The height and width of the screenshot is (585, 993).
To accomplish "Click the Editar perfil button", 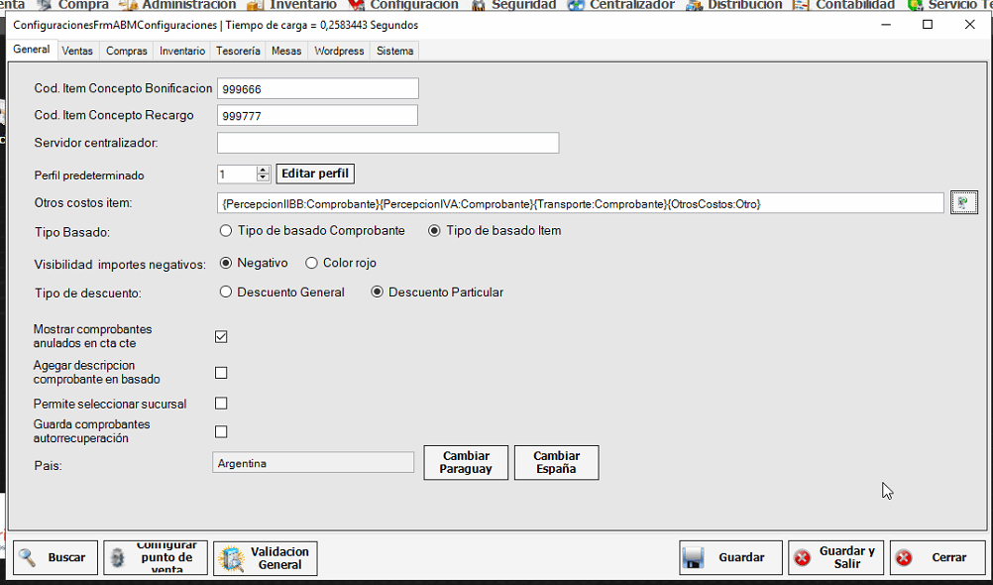I will click(x=314, y=174).
